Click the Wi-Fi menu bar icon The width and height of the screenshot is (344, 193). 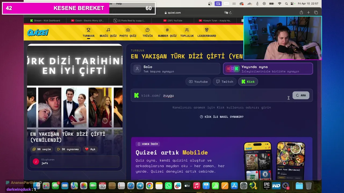coord(279,4)
